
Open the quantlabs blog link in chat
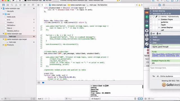166,55
